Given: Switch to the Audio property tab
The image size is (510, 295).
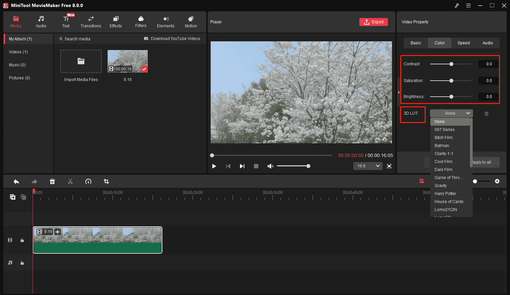Looking at the screenshot, I should pos(488,43).
